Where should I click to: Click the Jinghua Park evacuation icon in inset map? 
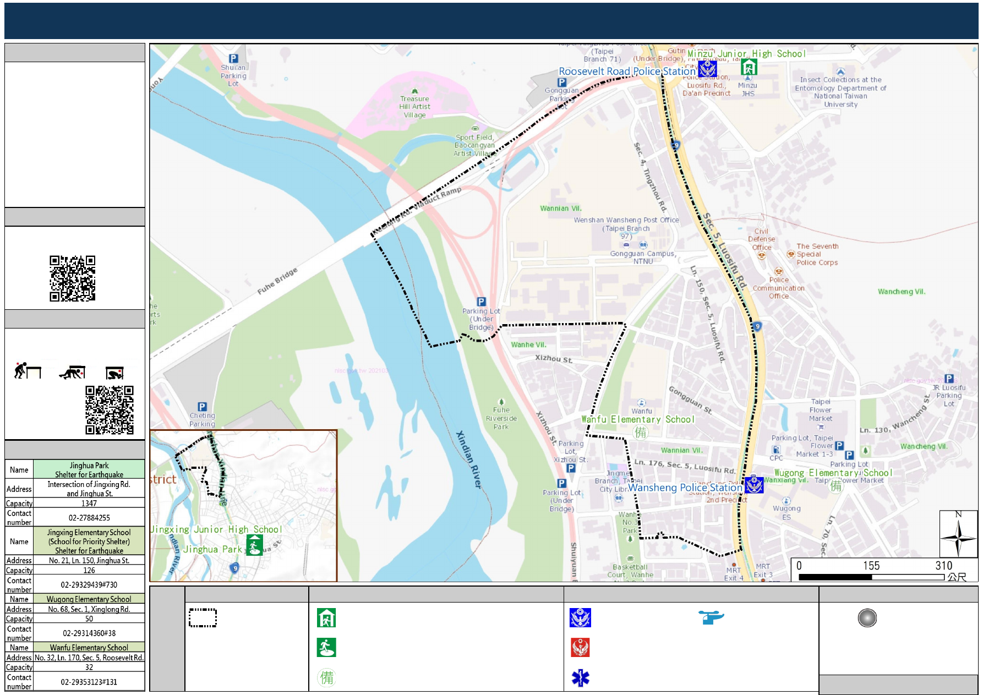(254, 545)
